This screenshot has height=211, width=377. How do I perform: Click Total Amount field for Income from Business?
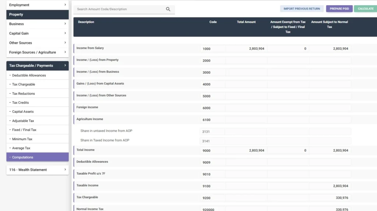246,72
